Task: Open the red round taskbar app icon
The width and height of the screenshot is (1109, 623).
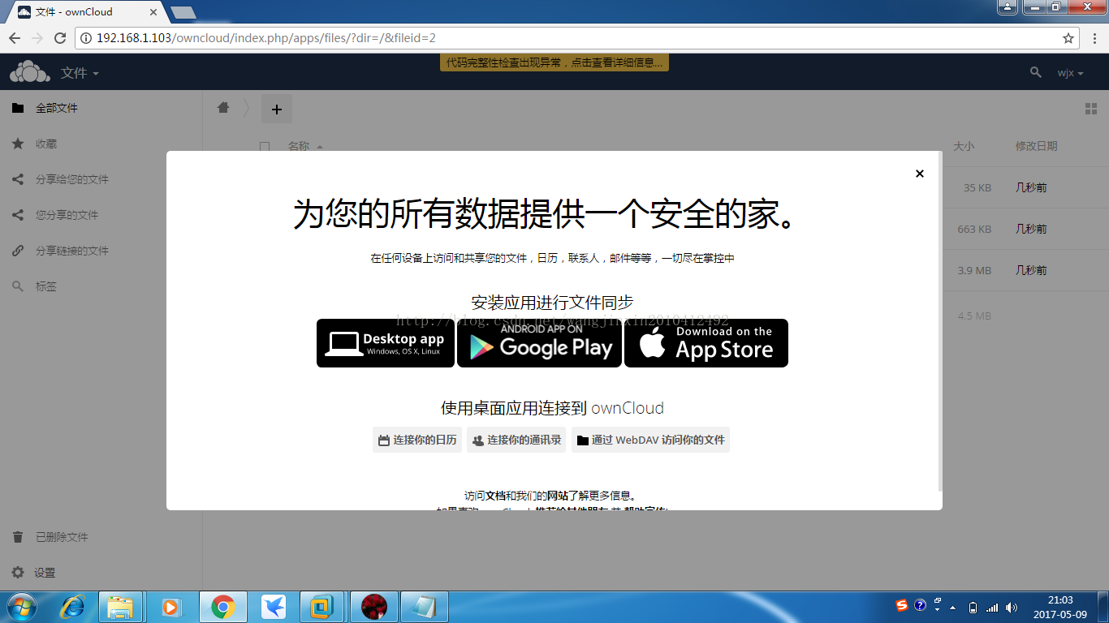Action: pos(373,606)
